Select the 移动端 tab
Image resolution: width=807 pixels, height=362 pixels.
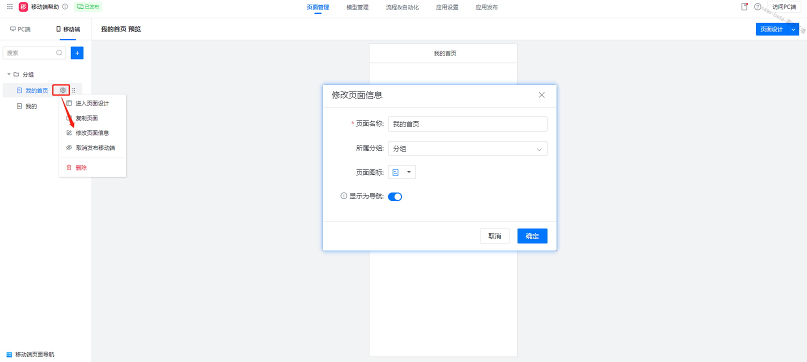coord(68,29)
